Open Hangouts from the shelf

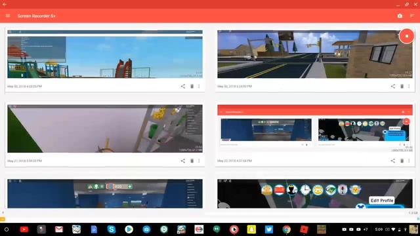pyautogui.click(x=217, y=229)
